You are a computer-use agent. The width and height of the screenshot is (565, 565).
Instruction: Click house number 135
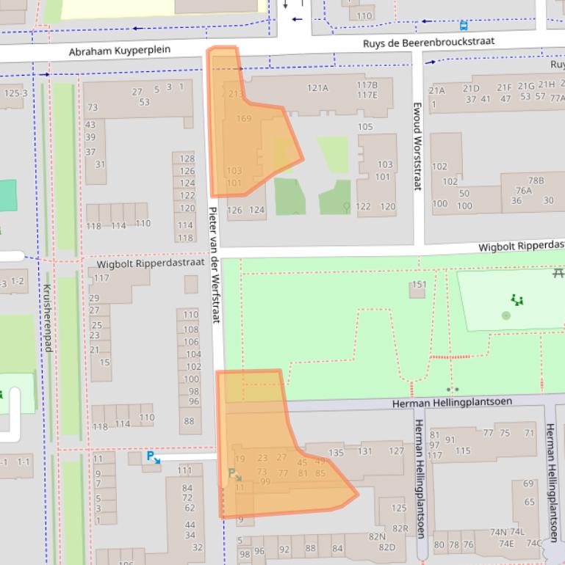(x=336, y=453)
